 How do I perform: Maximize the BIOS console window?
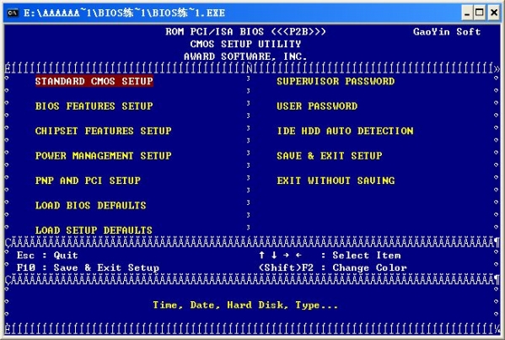tap(480, 13)
